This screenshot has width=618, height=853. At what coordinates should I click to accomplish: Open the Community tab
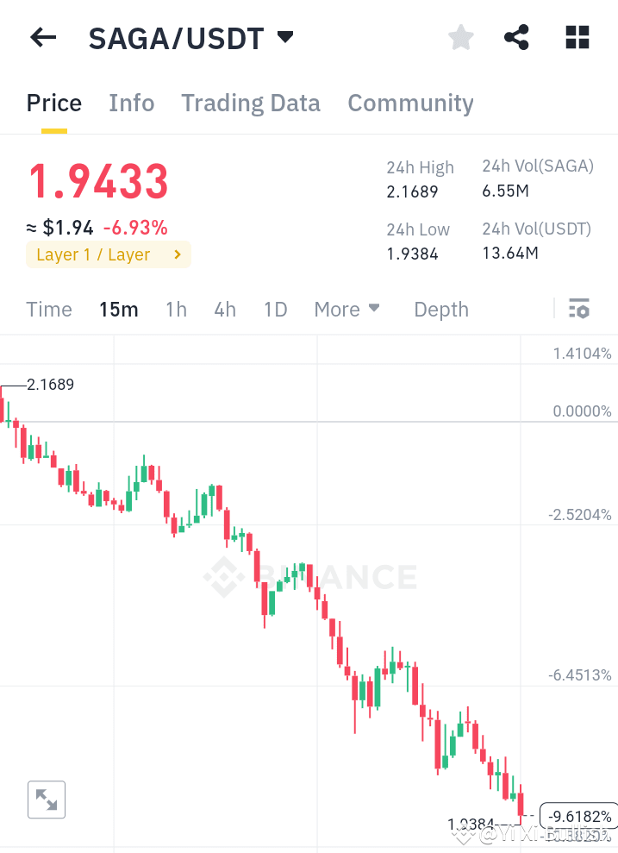pos(410,103)
